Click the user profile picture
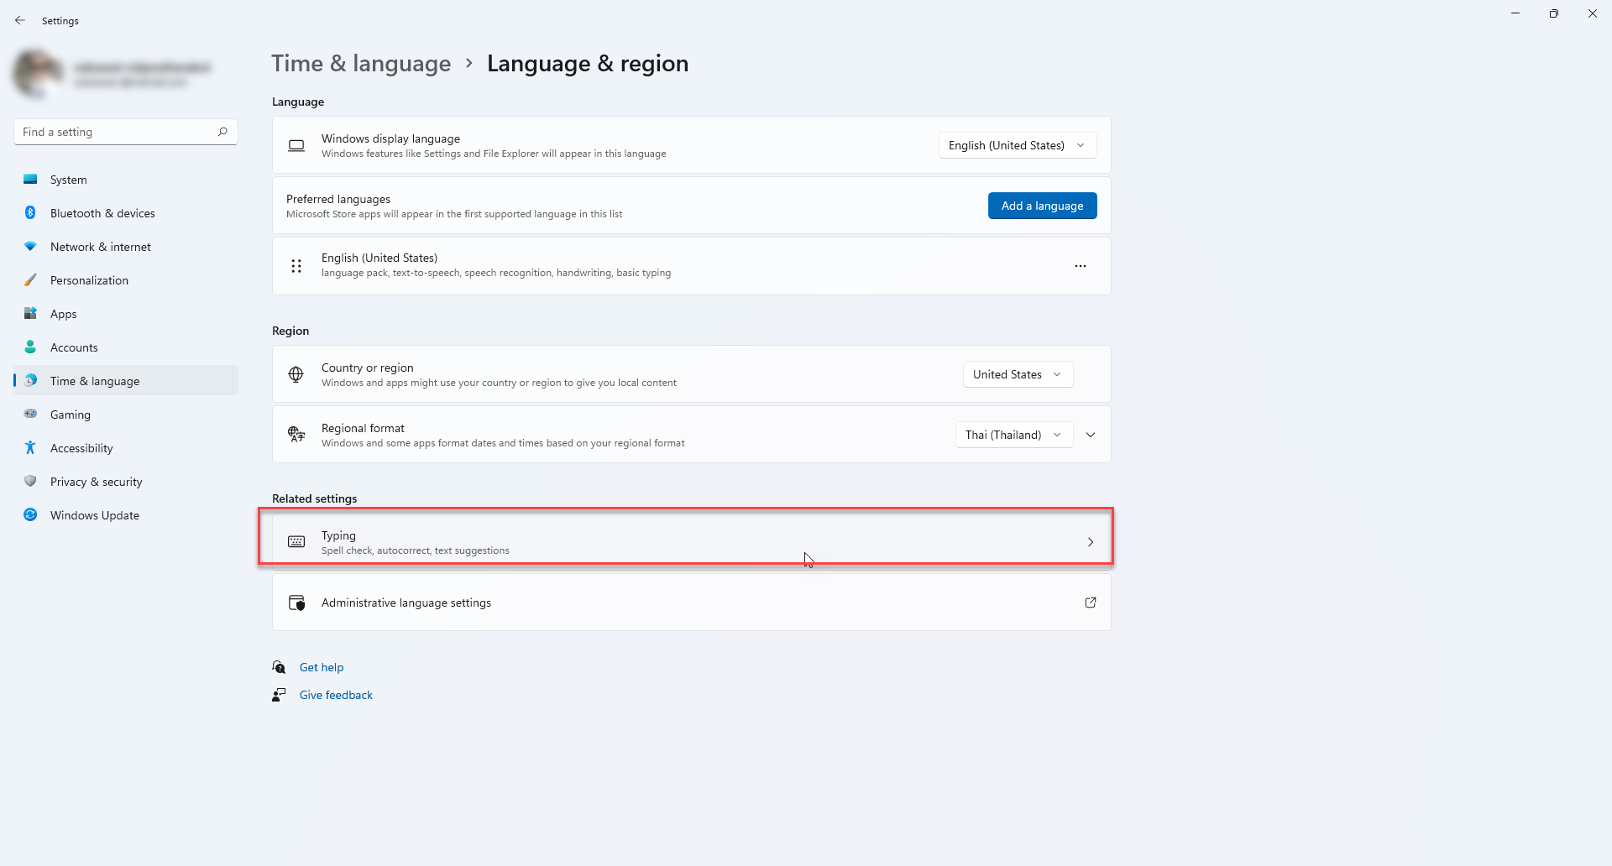 (38, 74)
